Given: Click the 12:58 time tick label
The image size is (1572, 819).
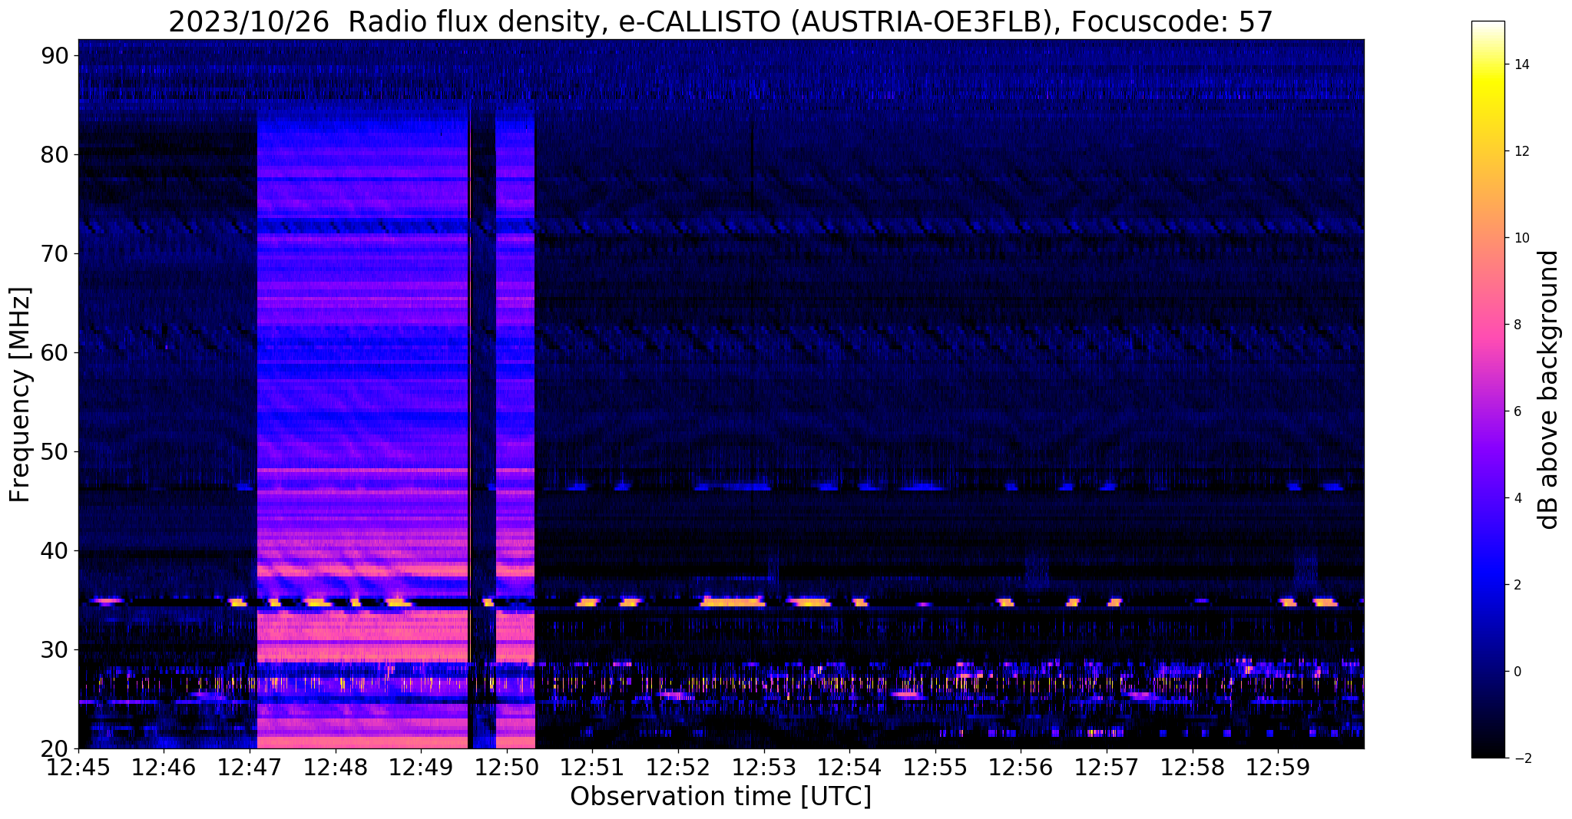Looking at the screenshot, I should pos(1191,768).
